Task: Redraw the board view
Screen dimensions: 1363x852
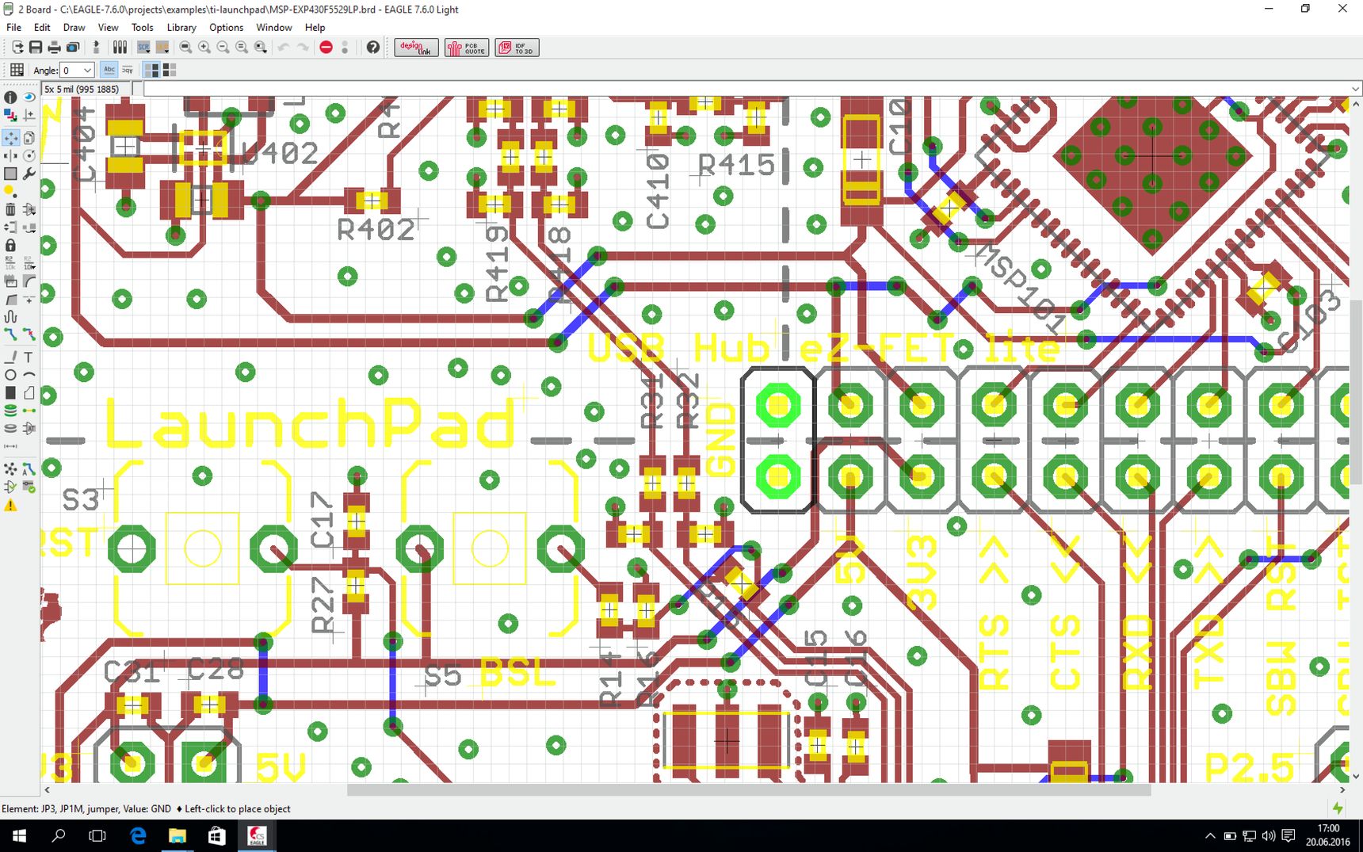Action: point(242,48)
